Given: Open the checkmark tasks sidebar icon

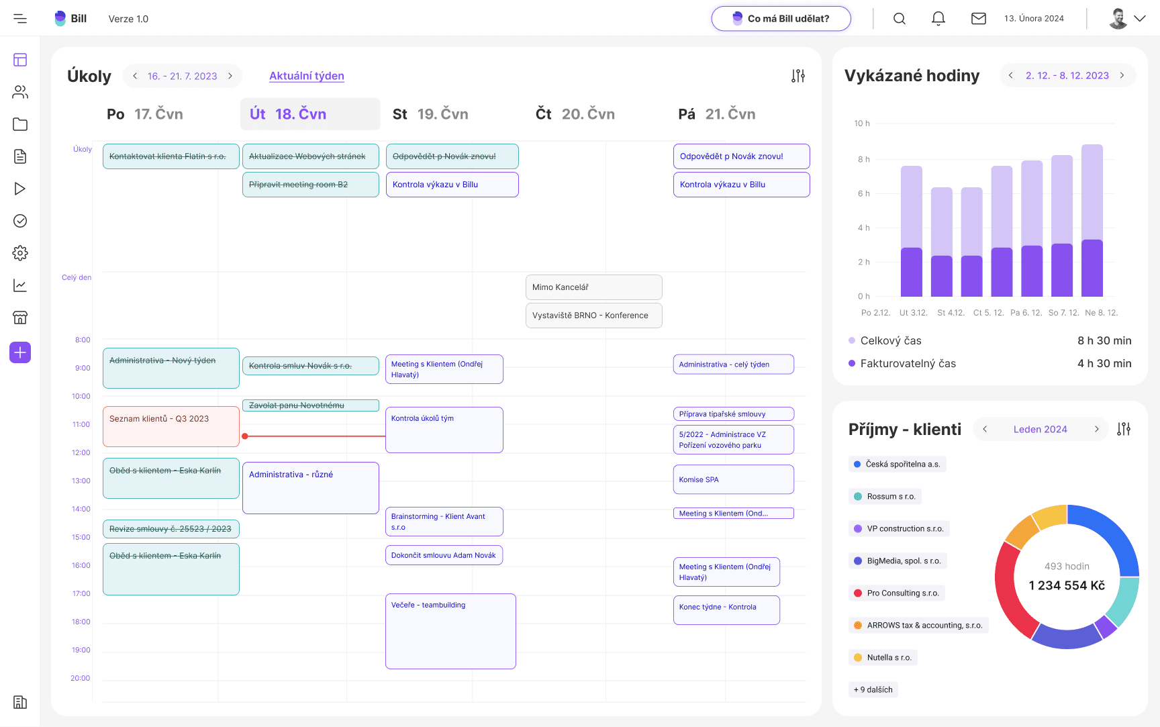Looking at the screenshot, I should click(20, 221).
